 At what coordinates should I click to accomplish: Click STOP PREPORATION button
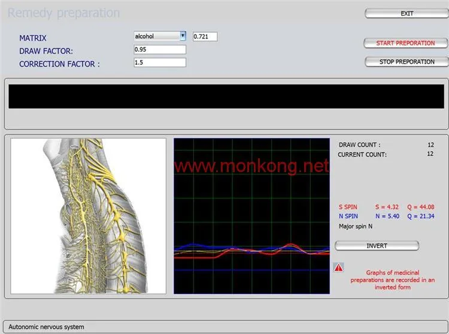tap(406, 62)
